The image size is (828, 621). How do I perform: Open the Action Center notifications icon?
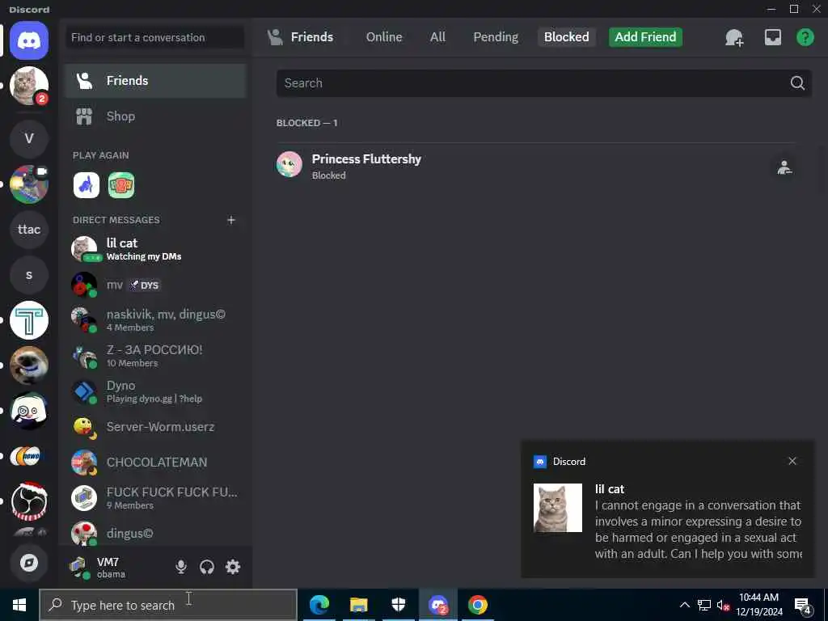(803, 605)
